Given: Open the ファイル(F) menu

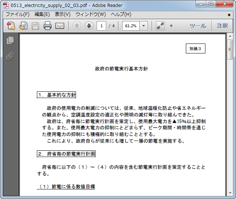Looking at the screenshot, I should [x=18, y=14].
